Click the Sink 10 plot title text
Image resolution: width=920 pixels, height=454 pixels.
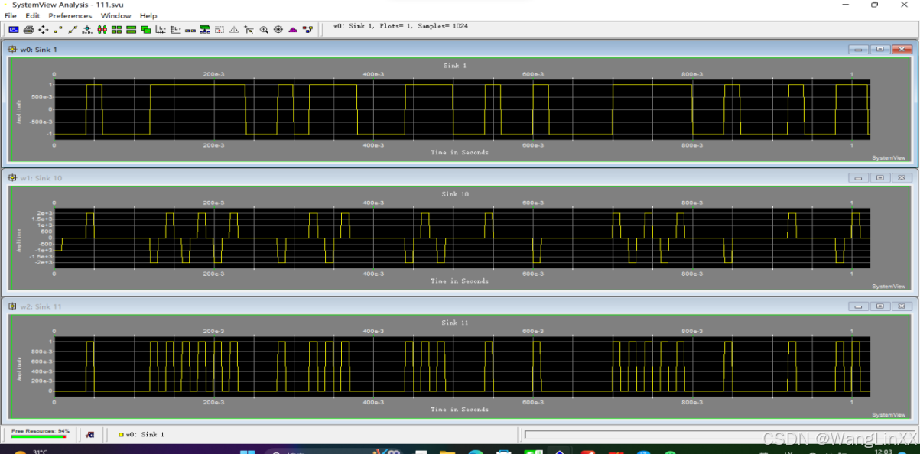click(455, 194)
